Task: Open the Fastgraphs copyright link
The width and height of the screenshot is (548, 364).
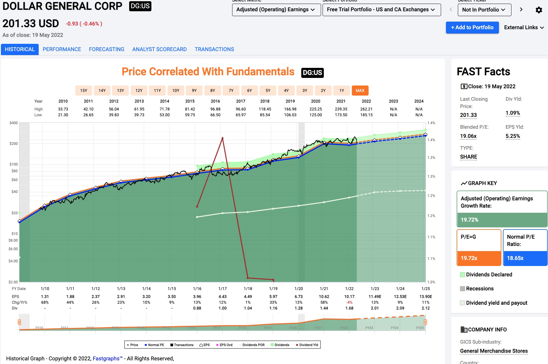Action: [x=108, y=359]
